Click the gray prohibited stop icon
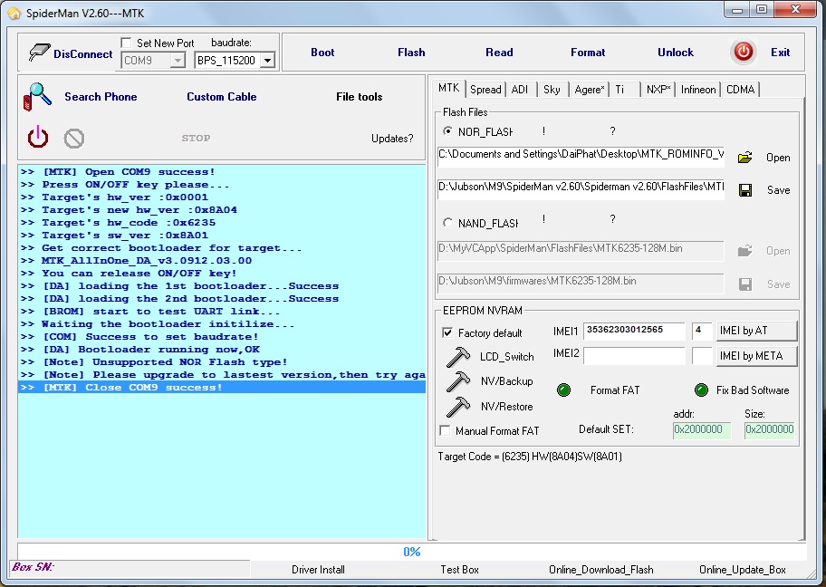826x587 pixels. [x=74, y=138]
